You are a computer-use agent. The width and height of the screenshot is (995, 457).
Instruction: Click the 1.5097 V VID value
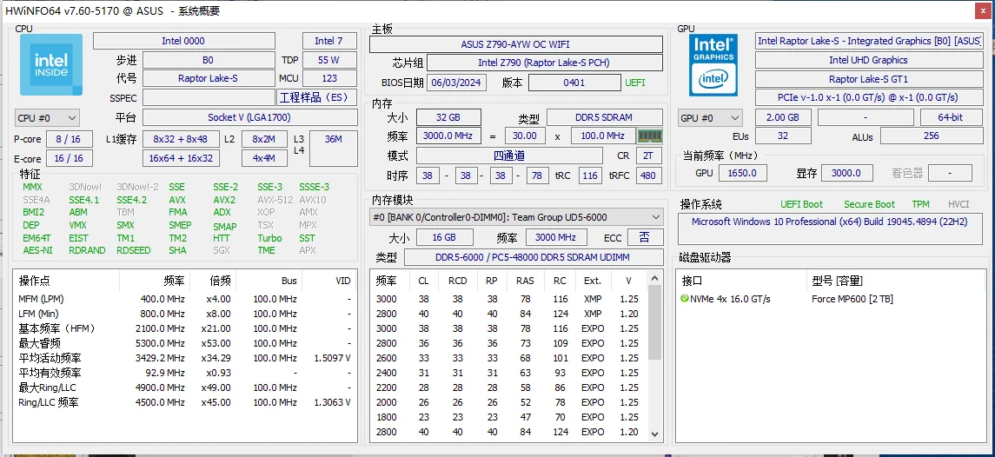(333, 358)
